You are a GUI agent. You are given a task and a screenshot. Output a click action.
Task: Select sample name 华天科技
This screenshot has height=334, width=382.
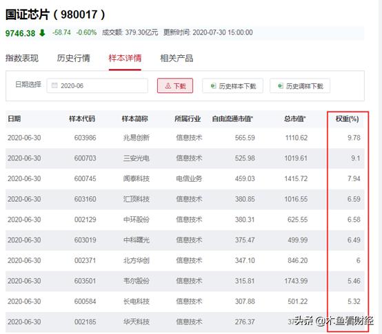[137, 322]
